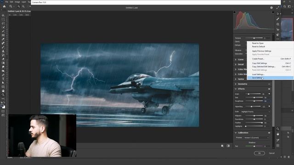Select the Camera Raw hand pan tool
Image resolution: width=294 pixels, height=165 pixels.
pyautogui.click(x=277, y=134)
